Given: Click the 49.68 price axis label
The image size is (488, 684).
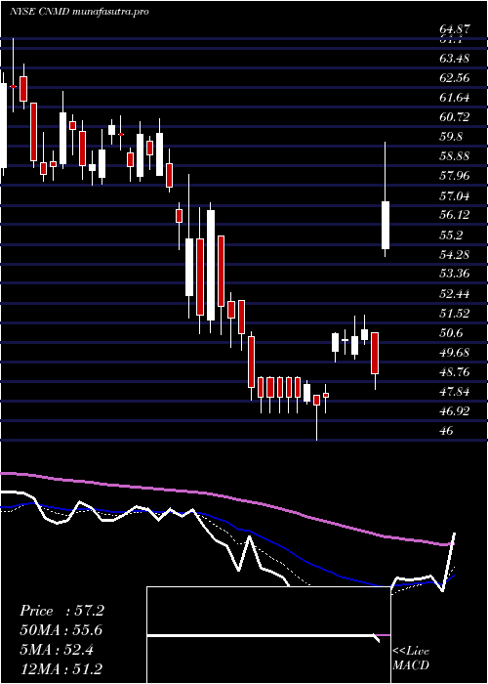Looking at the screenshot, I should (456, 353).
